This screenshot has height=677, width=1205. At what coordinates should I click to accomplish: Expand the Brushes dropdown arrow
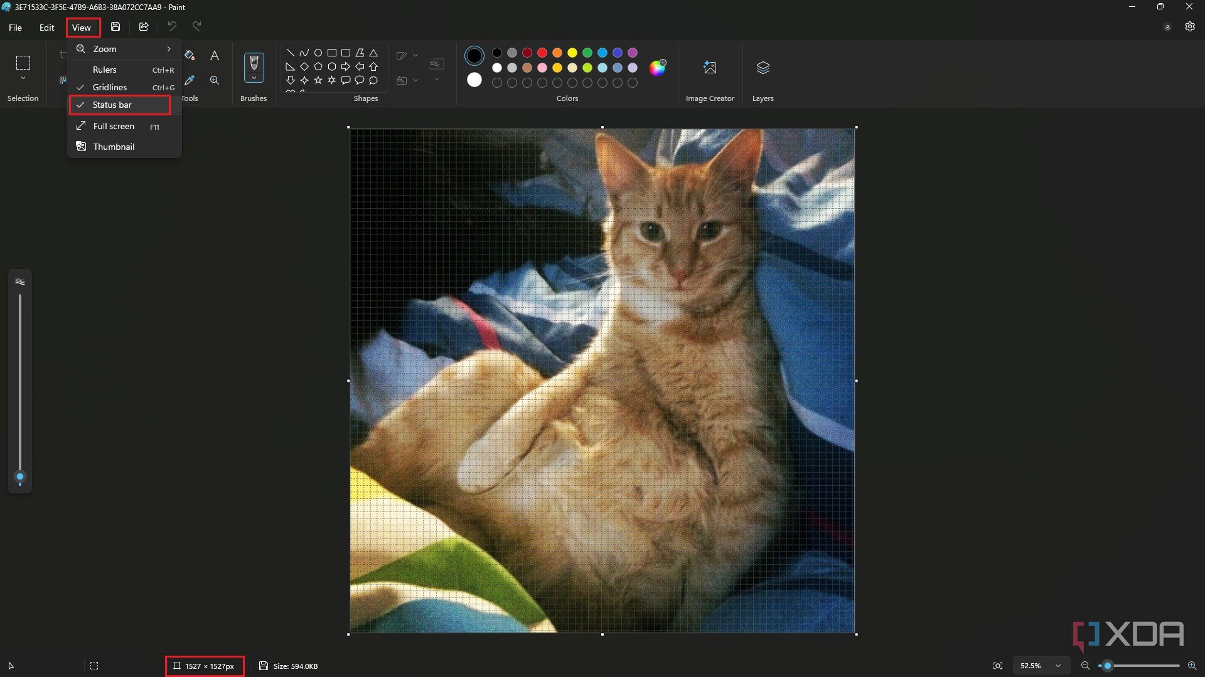click(254, 78)
